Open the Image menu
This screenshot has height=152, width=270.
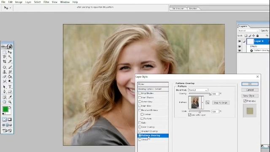(x=19, y=2)
